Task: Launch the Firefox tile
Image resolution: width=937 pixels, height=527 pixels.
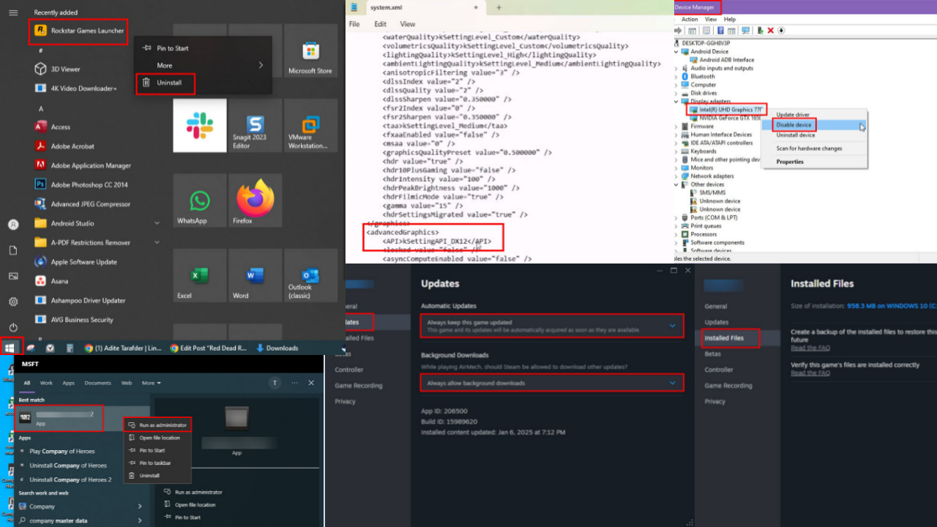Action: [255, 201]
